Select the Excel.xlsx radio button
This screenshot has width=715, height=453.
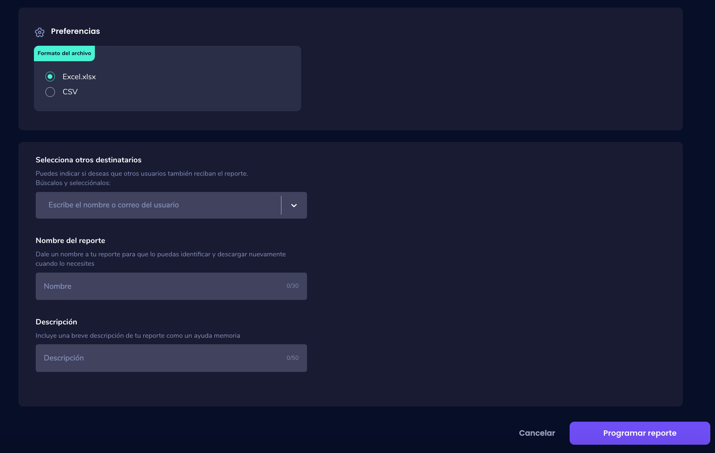50,77
